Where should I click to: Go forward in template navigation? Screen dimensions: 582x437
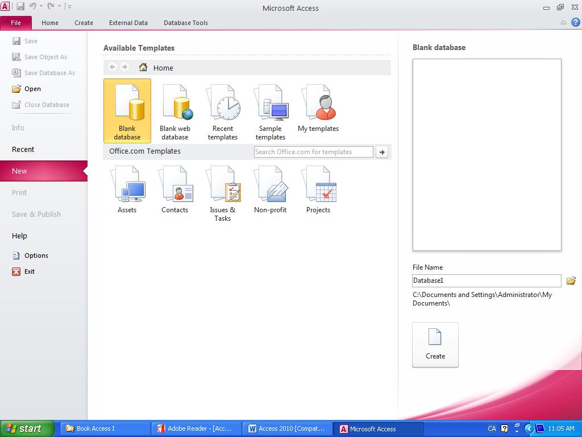point(124,67)
